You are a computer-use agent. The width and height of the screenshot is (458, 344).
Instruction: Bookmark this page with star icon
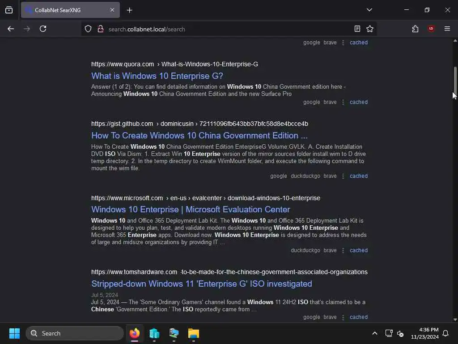(x=370, y=29)
